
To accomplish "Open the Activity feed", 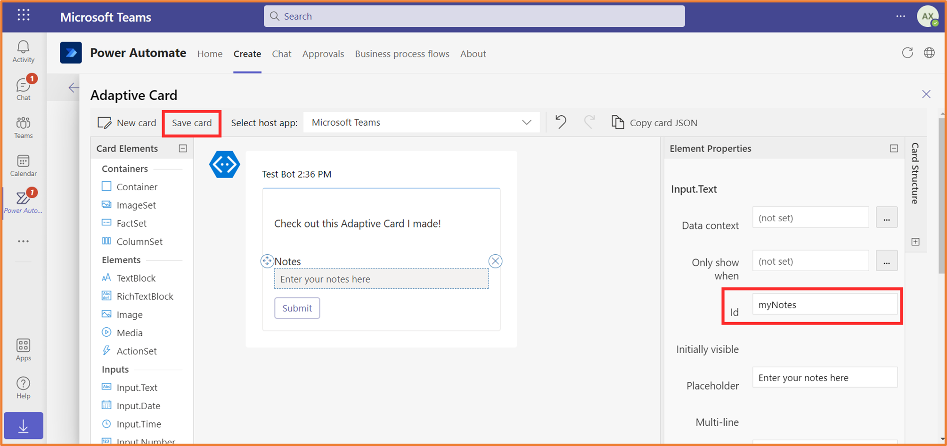I will click(23, 51).
